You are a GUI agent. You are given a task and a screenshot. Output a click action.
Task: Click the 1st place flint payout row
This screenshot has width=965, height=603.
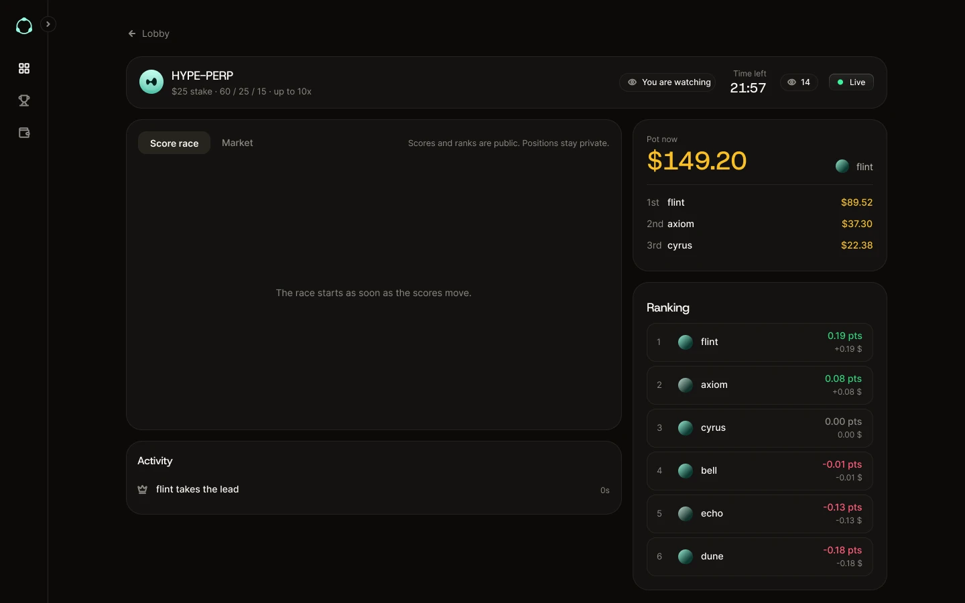tap(759, 202)
